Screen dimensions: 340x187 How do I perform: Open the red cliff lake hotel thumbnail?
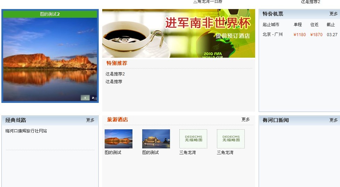119,139
